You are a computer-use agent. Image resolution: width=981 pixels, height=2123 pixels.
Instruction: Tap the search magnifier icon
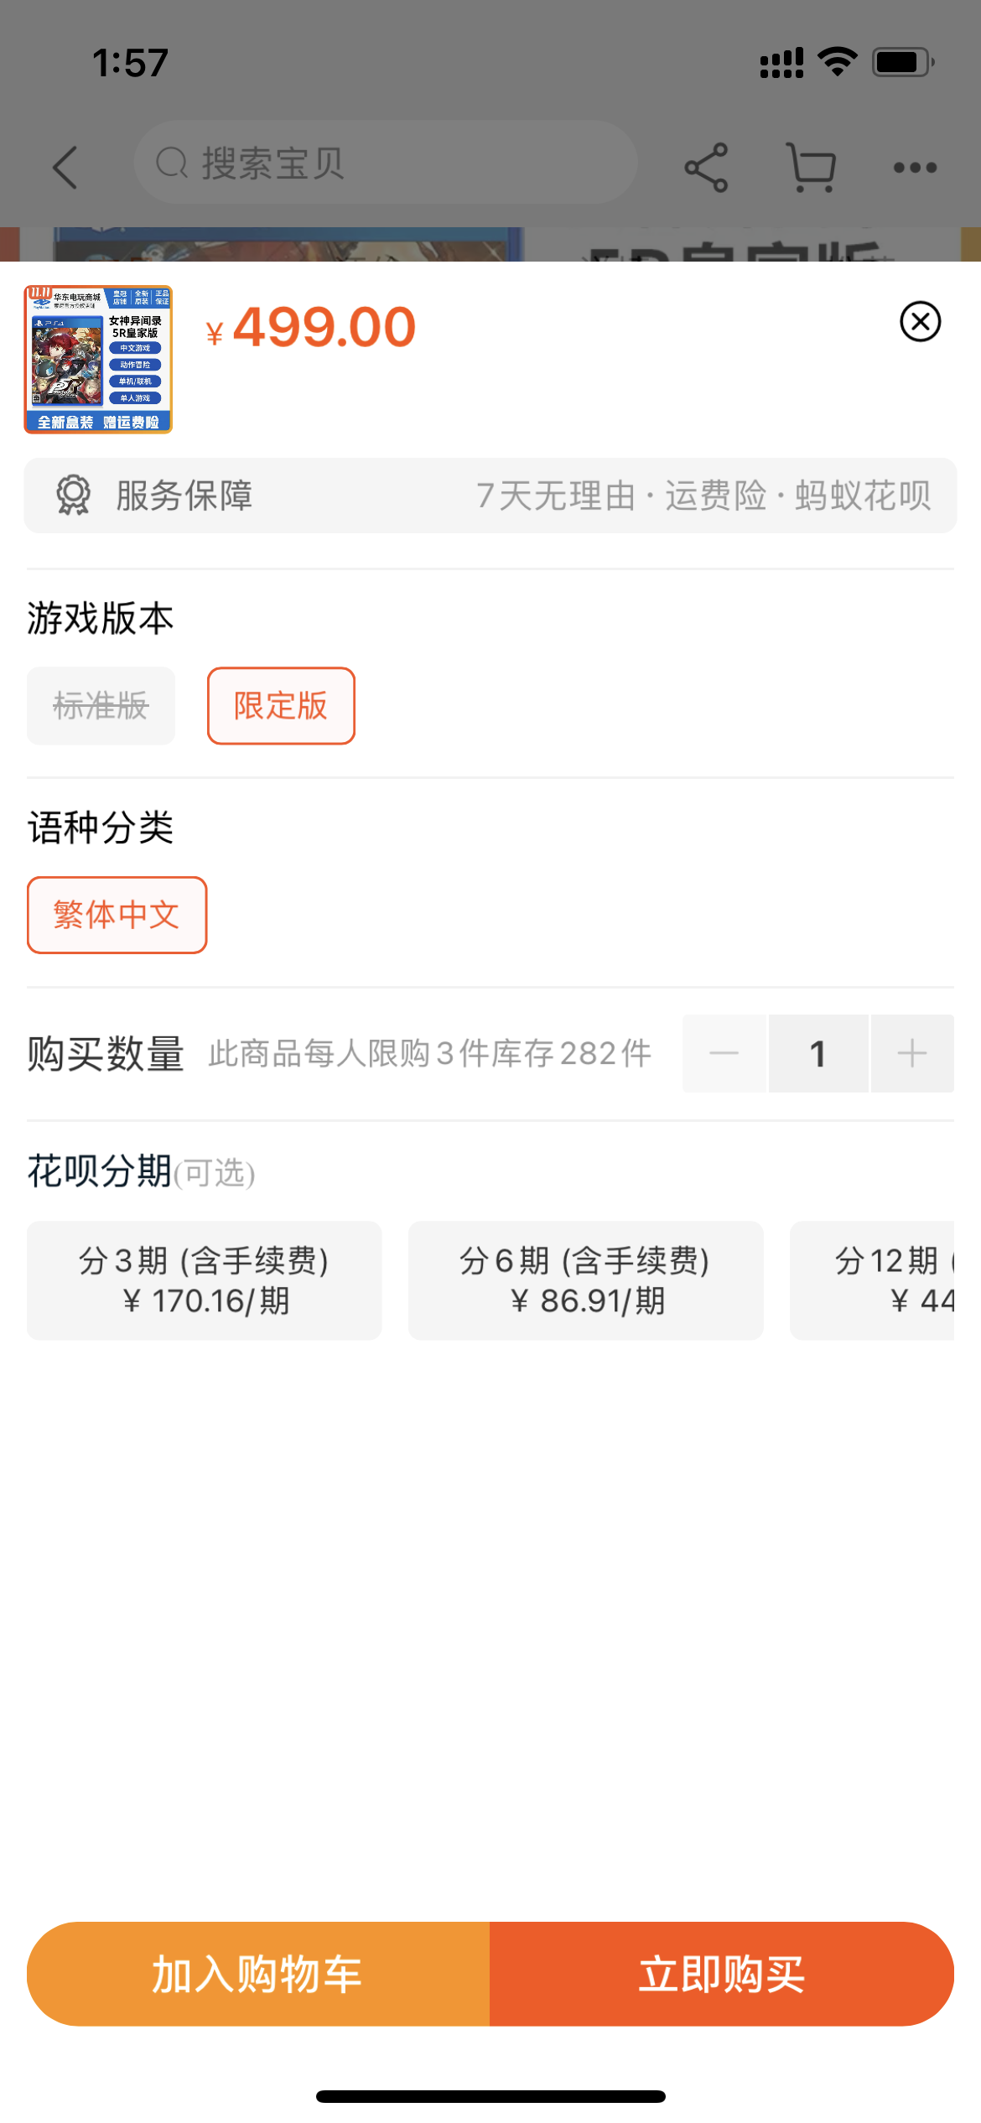pos(172,164)
